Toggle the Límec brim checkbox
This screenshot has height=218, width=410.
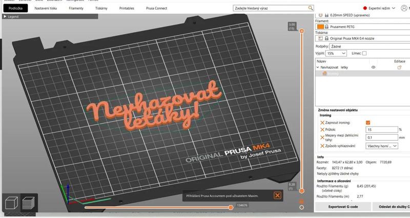pyautogui.click(x=364, y=53)
